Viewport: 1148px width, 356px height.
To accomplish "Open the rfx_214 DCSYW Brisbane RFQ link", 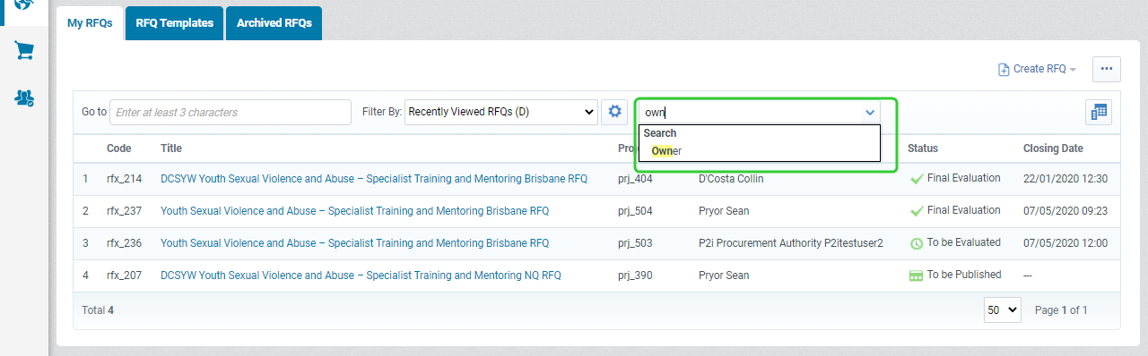I will pyautogui.click(x=374, y=179).
